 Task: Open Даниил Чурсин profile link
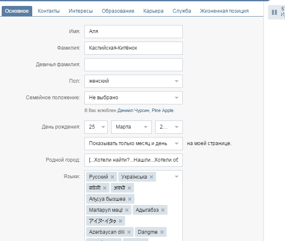click(x=133, y=110)
